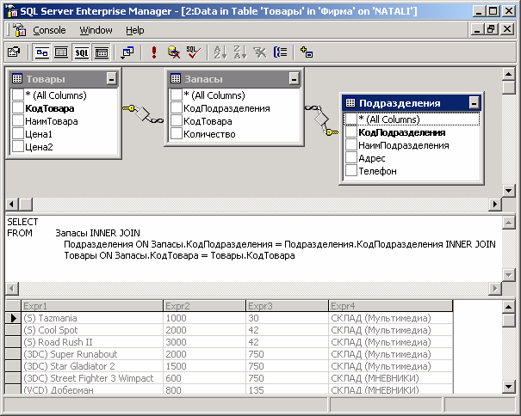The height and width of the screenshot is (416, 521).
Task: Check Цена2 column checkbox
Action: (x=17, y=147)
